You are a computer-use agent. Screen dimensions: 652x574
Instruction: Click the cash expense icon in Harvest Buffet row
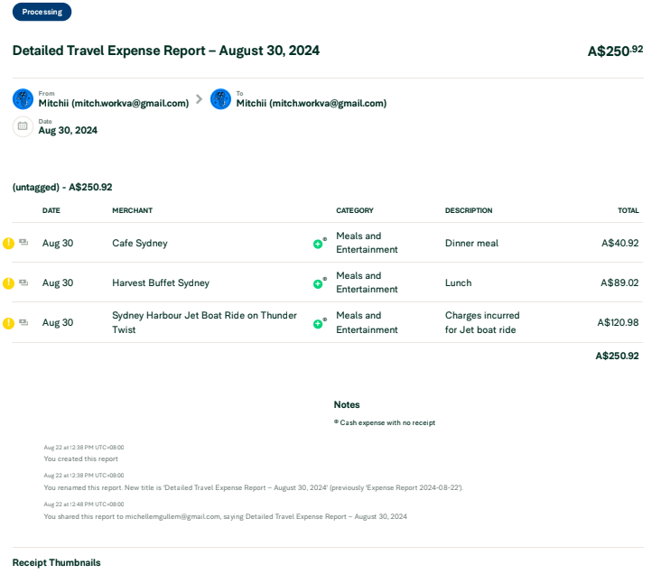point(23,282)
